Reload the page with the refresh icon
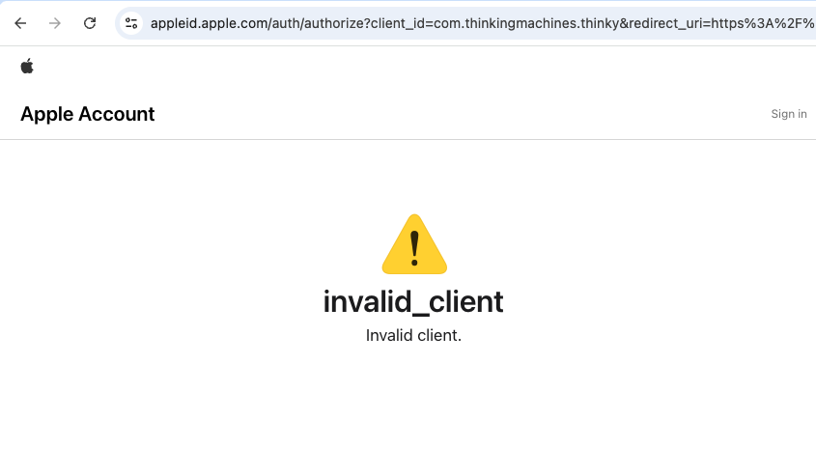The height and width of the screenshot is (476, 816). [x=90, y=23]
